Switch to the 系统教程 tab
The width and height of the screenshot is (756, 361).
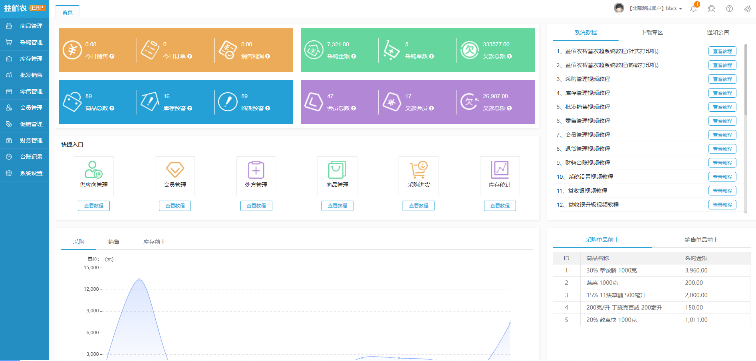[585, 32]
